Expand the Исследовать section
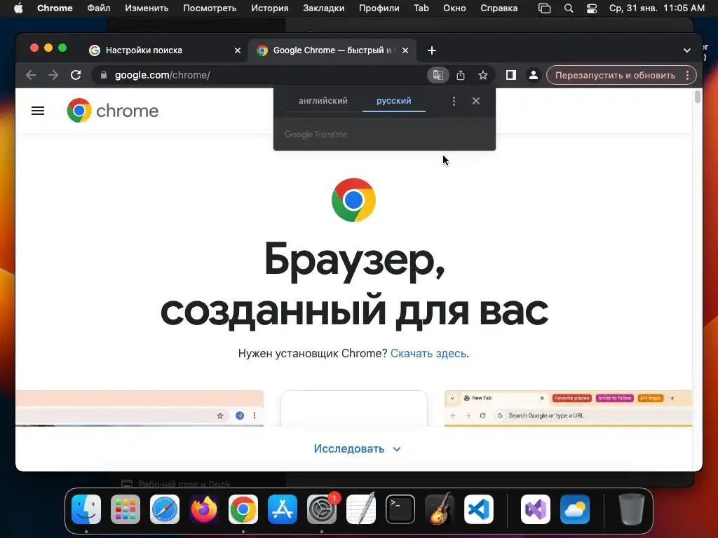The image size is (718, 538). click(x=357, y=449)
